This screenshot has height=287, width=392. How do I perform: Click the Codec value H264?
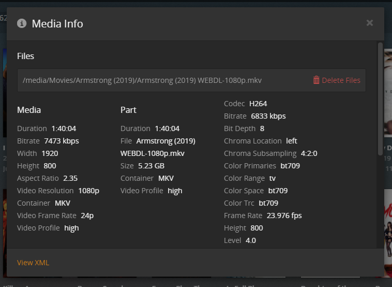[x=258, y=104]
